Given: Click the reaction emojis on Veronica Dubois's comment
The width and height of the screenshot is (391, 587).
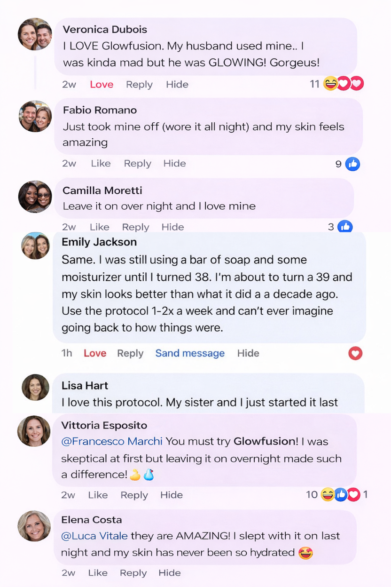Looking at the screenshot, I should point(344,84).
